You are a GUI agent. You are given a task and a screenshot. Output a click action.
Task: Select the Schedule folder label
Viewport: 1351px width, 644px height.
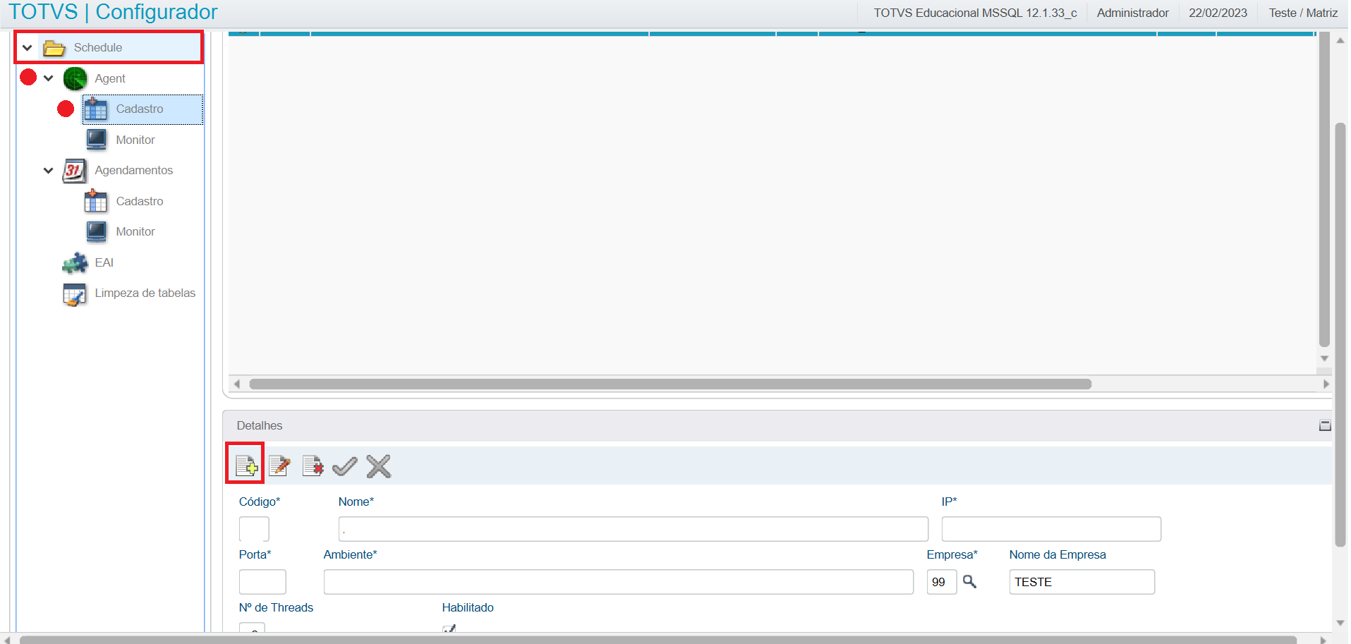98,47
